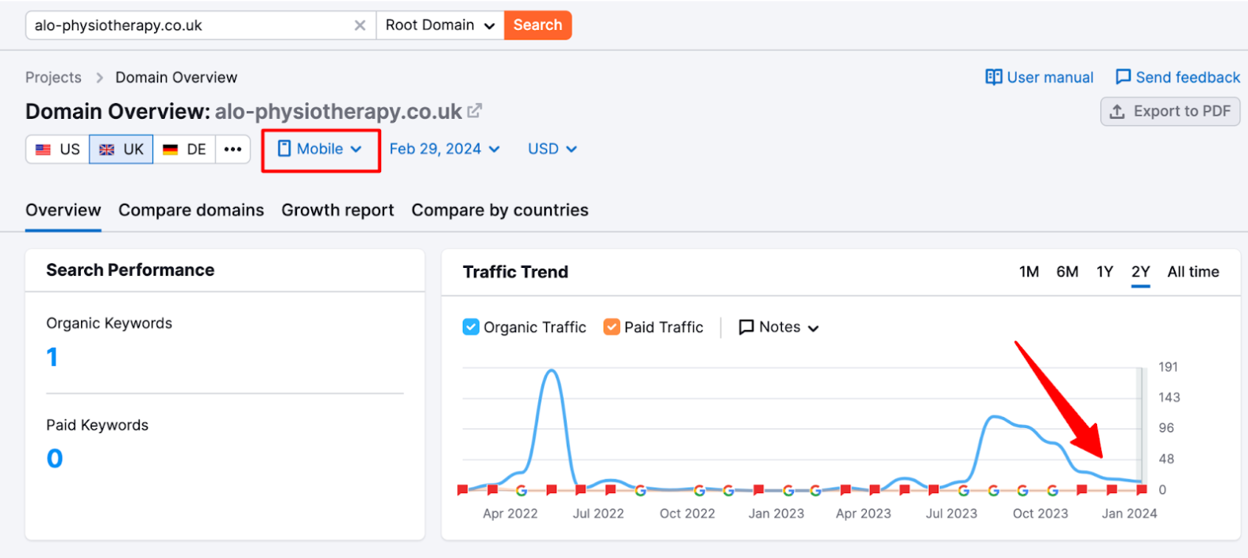Click the Export to PDF button
The height and width of the screenshot is (558, 1248).
point(1170,112)
